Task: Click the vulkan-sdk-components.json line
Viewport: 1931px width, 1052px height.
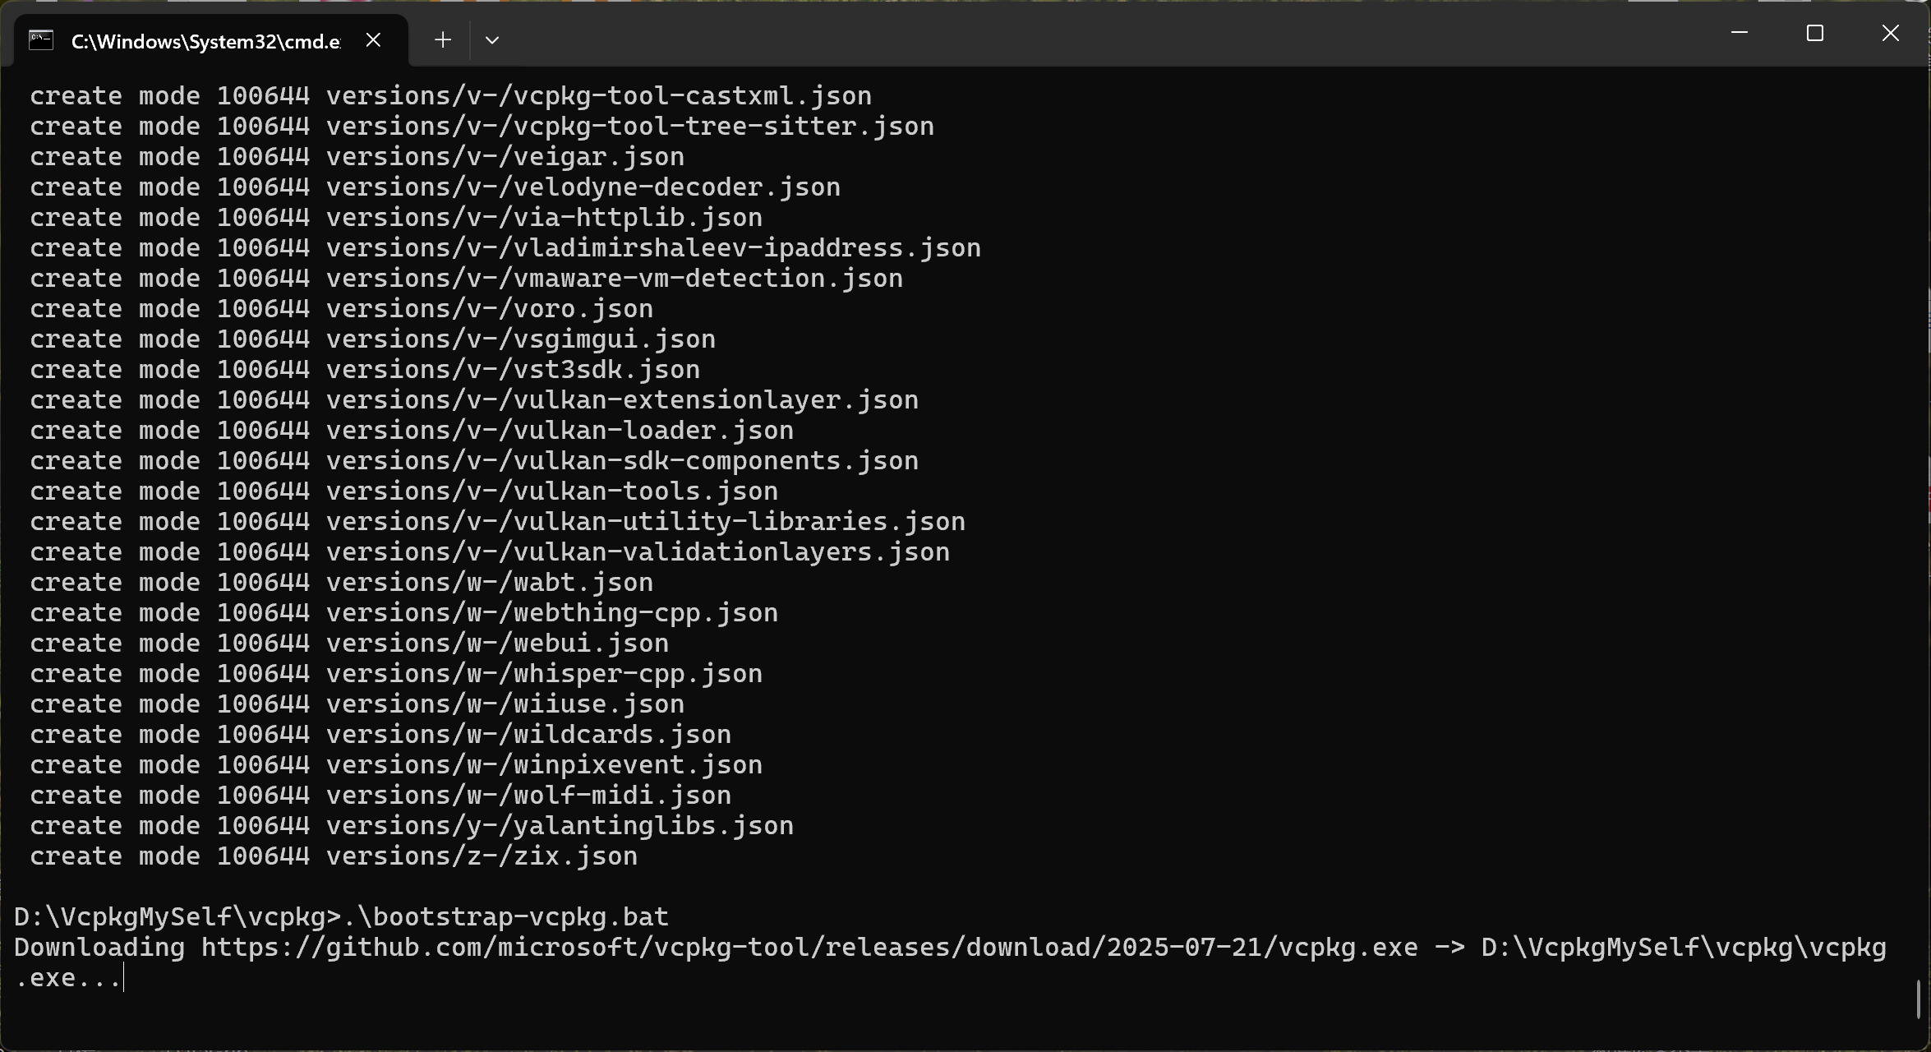Action: (474, 461)
